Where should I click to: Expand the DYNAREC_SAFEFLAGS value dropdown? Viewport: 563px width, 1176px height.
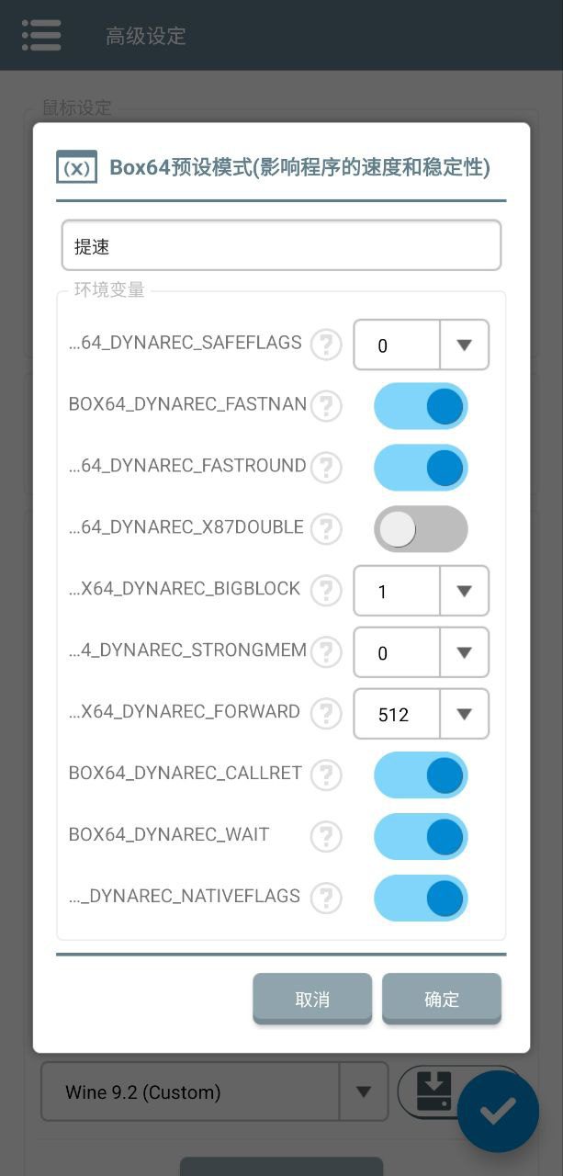tap(421, 345)
